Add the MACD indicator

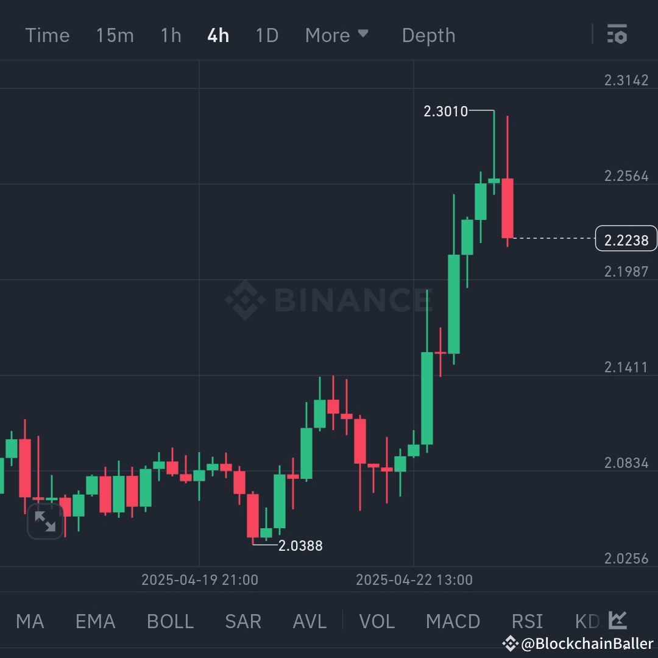(453, 621)
